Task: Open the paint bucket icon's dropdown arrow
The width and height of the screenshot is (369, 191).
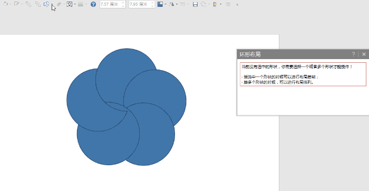Action: (x=11, y=4)
